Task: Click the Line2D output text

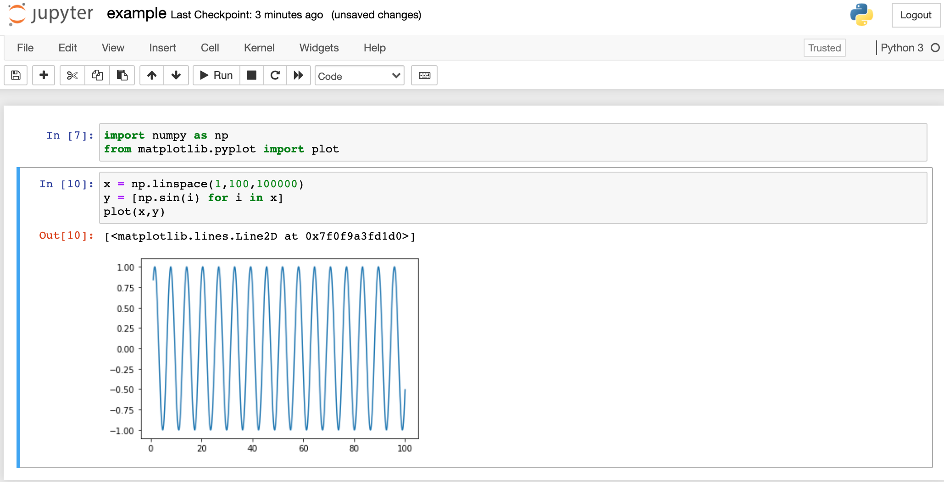Action: click(260, 236)
